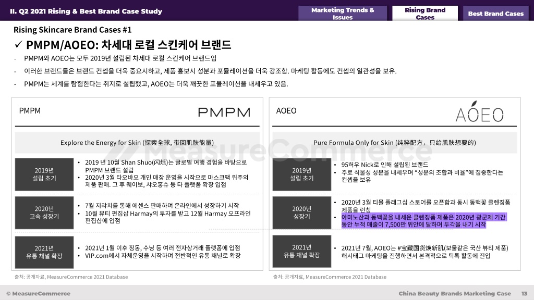Click PMPM's '2019년 설립 초기' stage box
The image size is (534, 300).
tap(44, 174)
